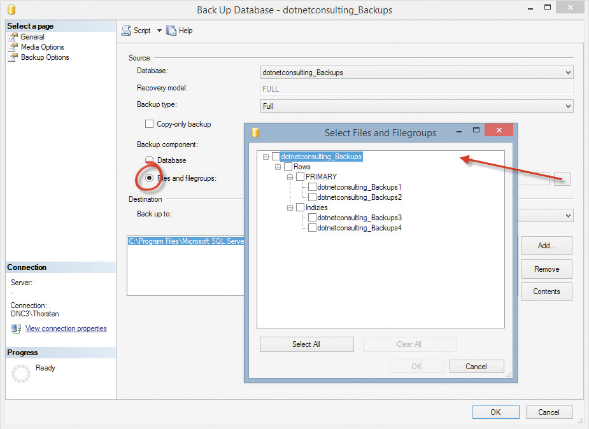This screenshot has width=589, height=429.
Task: Open View connection properties link
Action: tap(66, 328)
